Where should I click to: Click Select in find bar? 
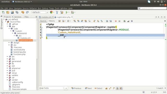[x=98, y=88]
